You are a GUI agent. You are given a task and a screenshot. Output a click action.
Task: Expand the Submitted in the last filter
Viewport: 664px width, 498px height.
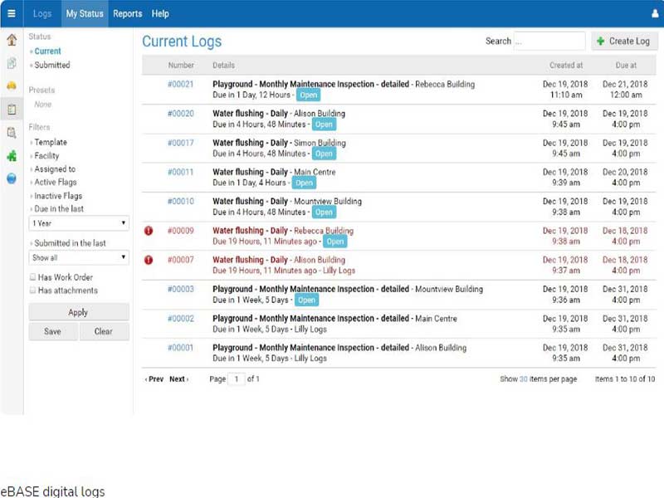coord(70,243)
